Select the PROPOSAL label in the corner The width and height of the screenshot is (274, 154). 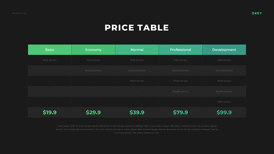[19, 13]
